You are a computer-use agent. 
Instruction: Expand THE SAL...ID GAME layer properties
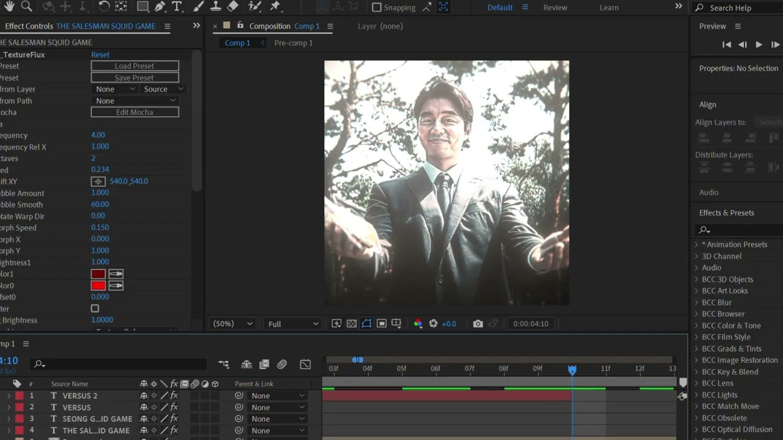(9, 431)
